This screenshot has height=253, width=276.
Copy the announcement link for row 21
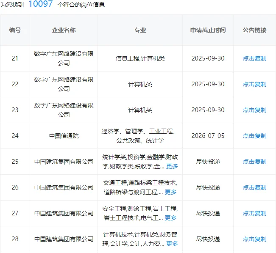254,58
